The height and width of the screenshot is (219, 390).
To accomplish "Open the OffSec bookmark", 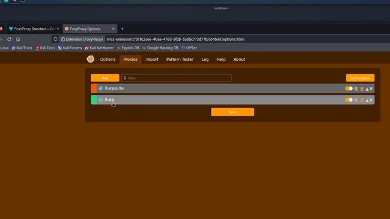I will pos(190,48).
